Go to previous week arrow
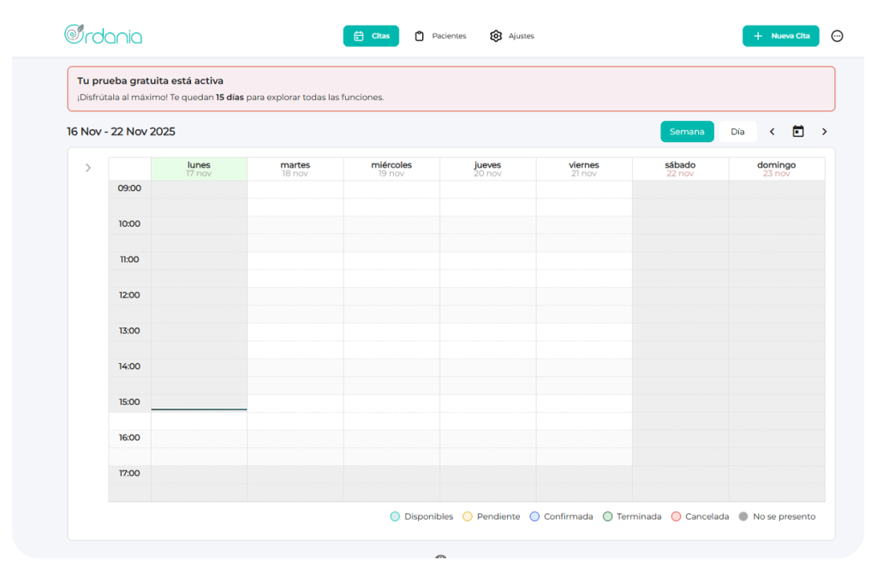Image resolution: width=877 pixels, height=566 pixels. pyautogui.click(x=772, y=131)
